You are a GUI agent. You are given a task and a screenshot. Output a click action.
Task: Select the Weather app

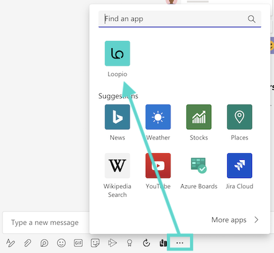click(158, 117)
